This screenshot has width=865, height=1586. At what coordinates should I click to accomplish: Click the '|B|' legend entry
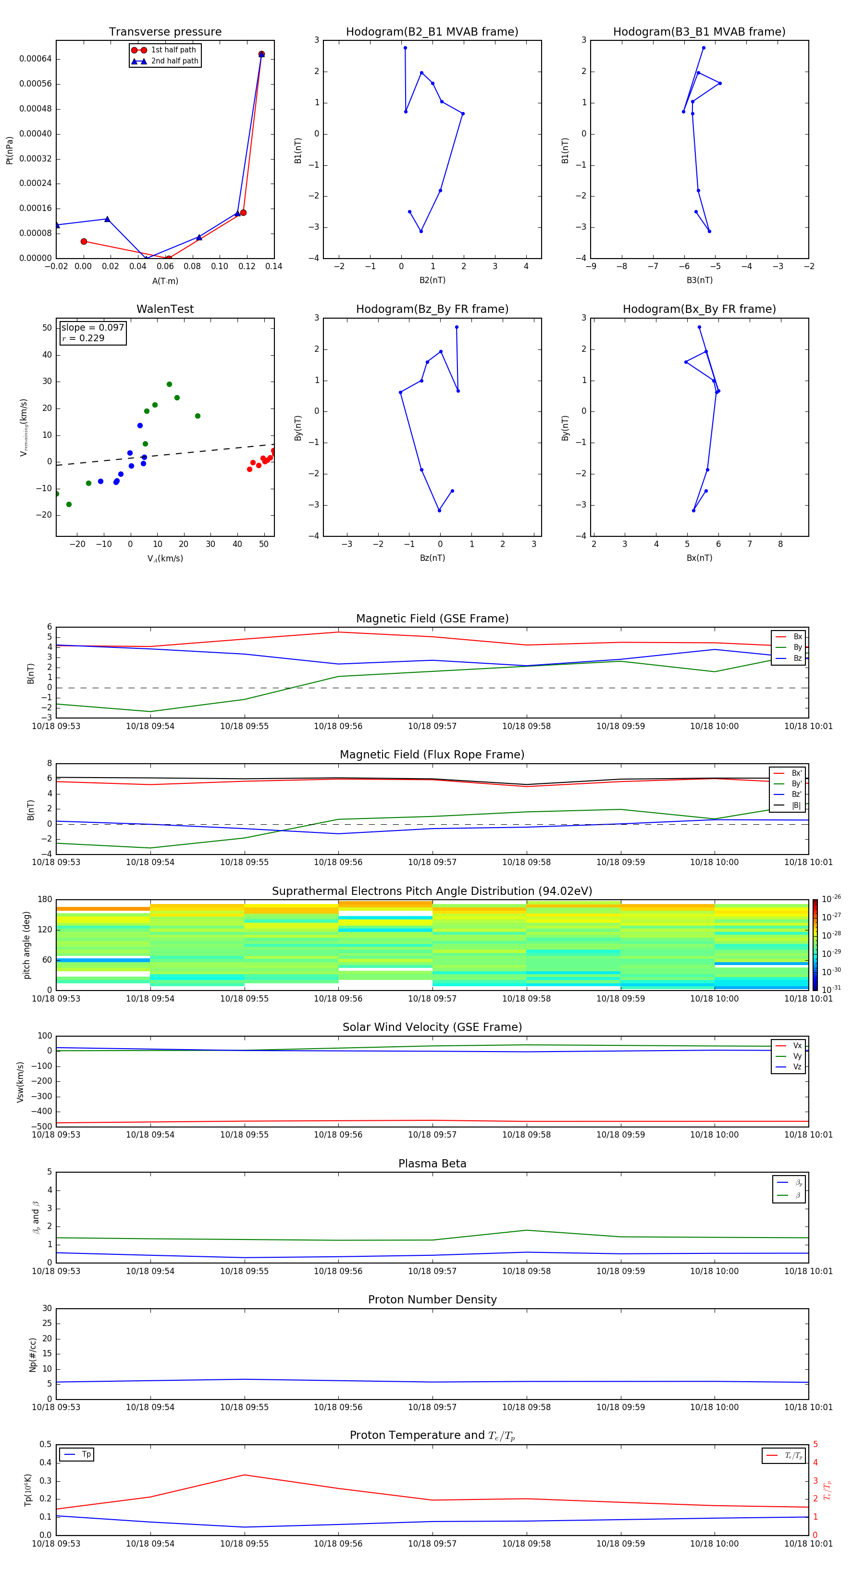click(x=788, y=805)
